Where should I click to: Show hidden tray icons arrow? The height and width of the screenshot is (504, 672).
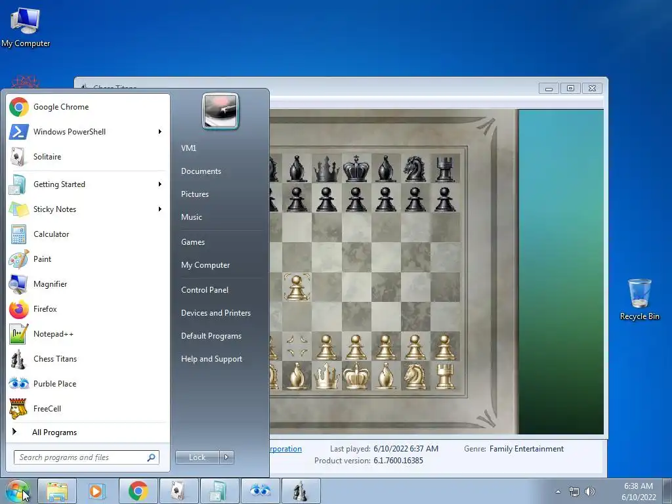click(x=558, y=492)
